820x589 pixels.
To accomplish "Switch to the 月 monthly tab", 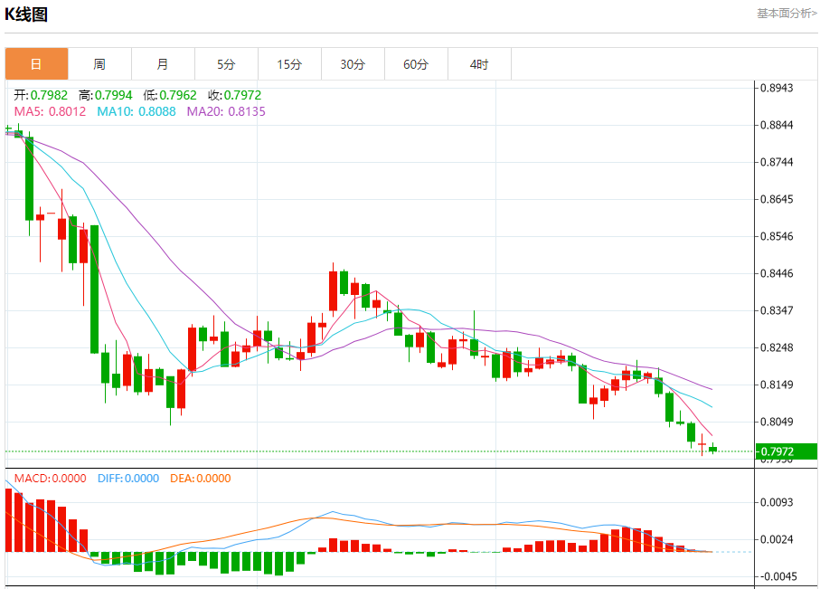I will (x=163, y=64).
